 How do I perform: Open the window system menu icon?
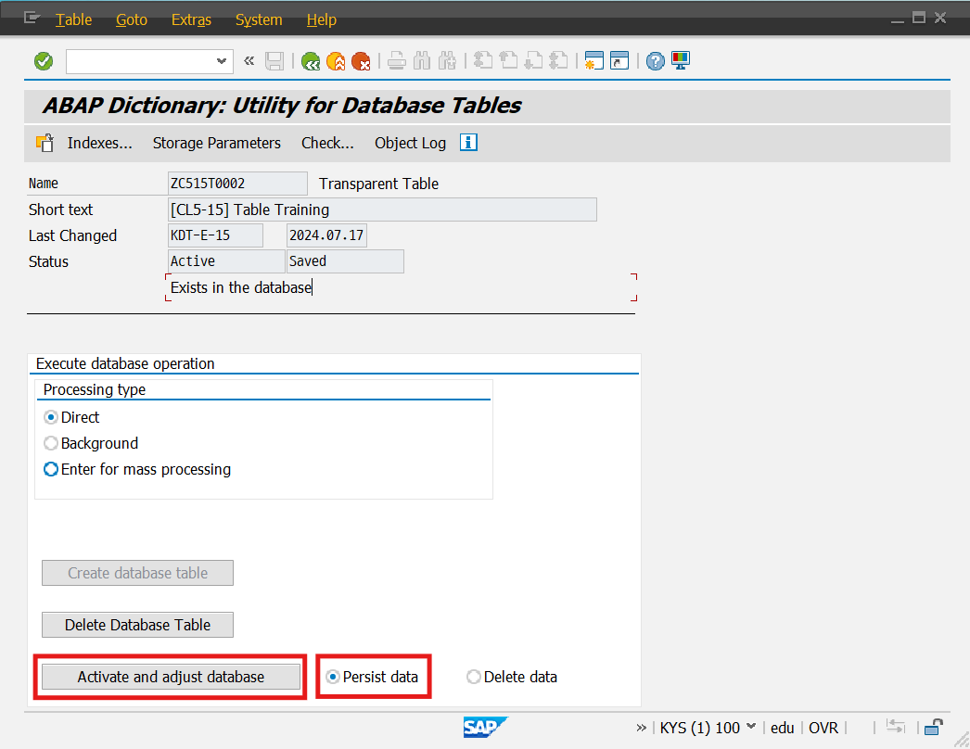(32, 18)
